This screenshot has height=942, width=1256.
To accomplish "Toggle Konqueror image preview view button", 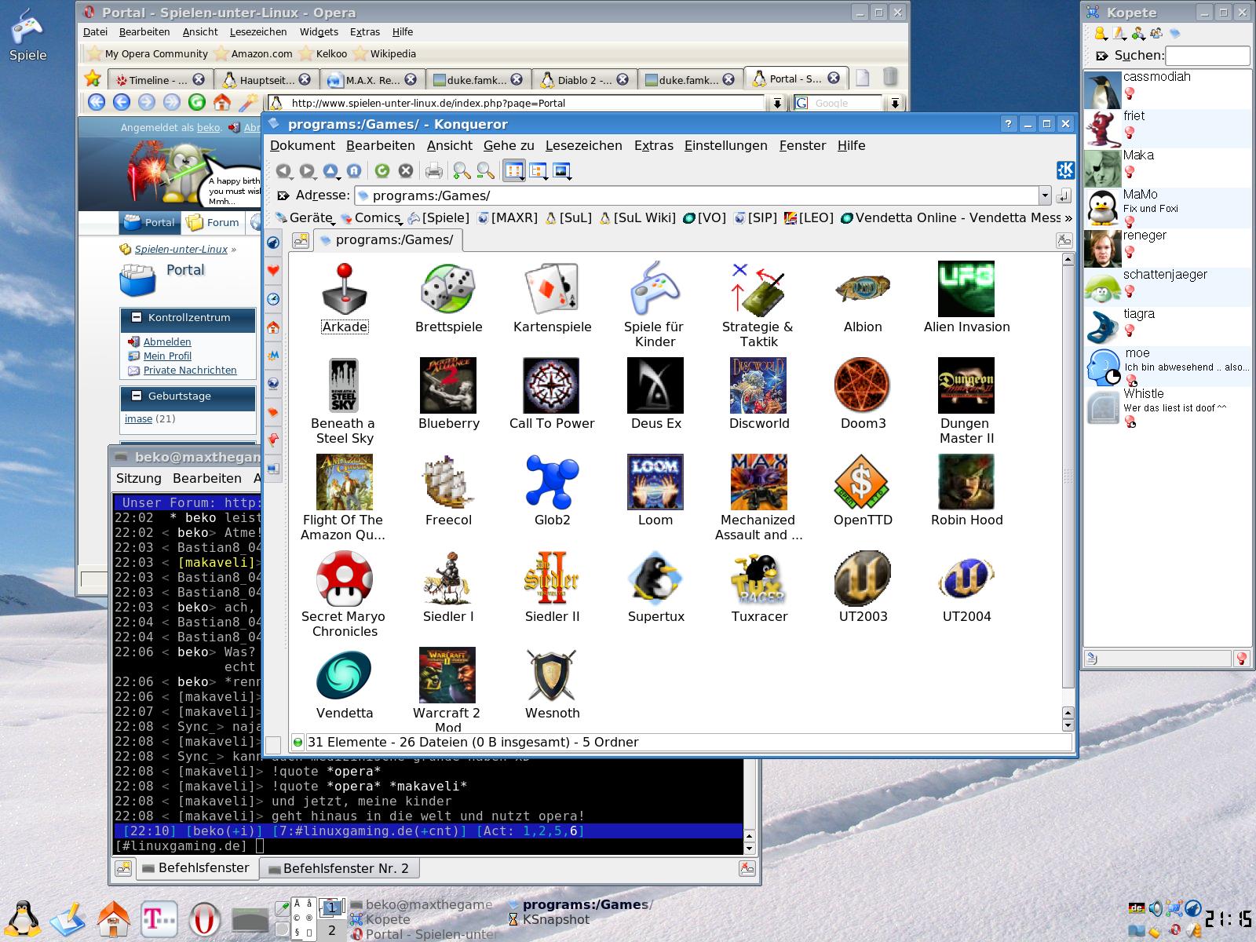I will [x=562, y=170].
